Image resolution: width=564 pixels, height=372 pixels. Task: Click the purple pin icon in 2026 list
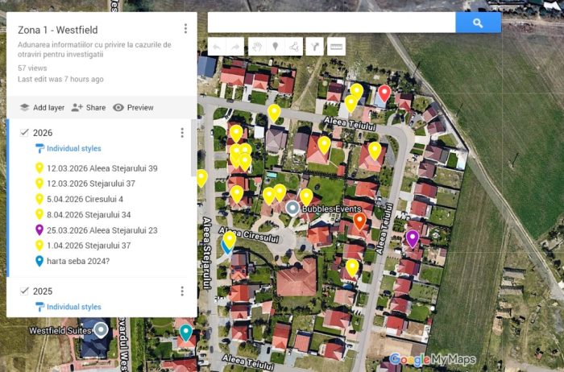[39, 230]
